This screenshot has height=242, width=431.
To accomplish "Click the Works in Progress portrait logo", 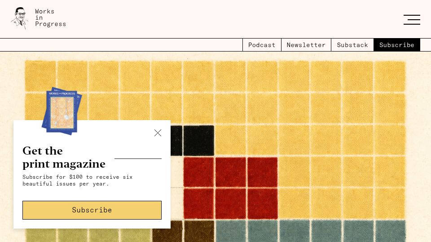I will 19,18.
